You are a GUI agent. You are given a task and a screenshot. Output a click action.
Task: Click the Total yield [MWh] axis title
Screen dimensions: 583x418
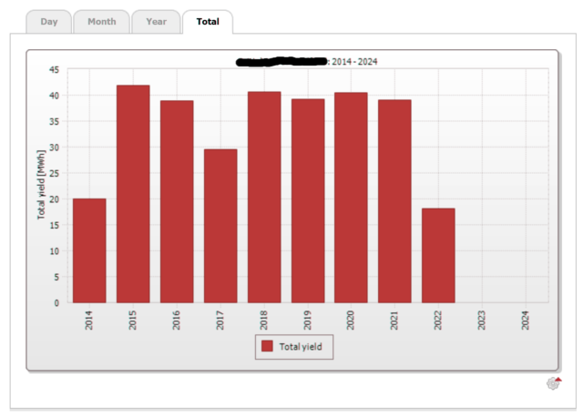point(42,186)
